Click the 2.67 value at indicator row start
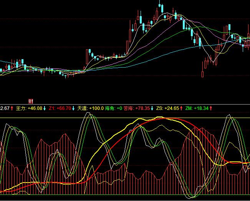Viewport: 250px width, 201px height. (5, 109)
